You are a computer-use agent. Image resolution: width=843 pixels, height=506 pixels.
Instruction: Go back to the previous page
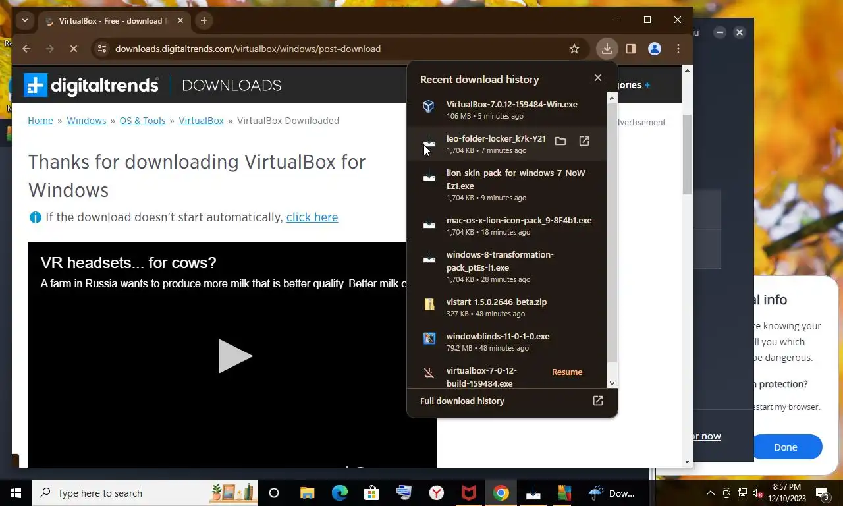[x=26, y=49]
